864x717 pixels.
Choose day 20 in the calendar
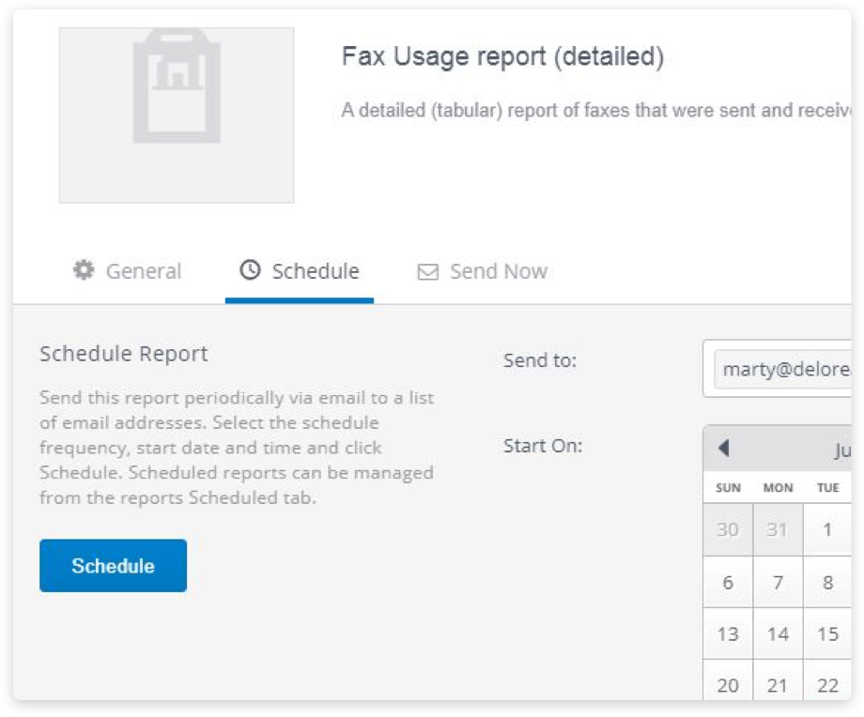click(728, 681)
